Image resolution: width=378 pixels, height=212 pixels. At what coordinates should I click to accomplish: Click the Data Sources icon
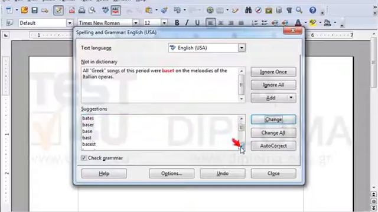point(279,10)
